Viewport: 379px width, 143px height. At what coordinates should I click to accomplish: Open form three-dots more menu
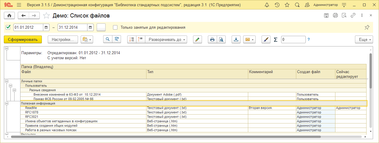(x=362, y=15)
